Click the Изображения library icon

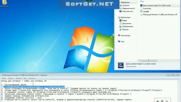[x=120, y=26]
